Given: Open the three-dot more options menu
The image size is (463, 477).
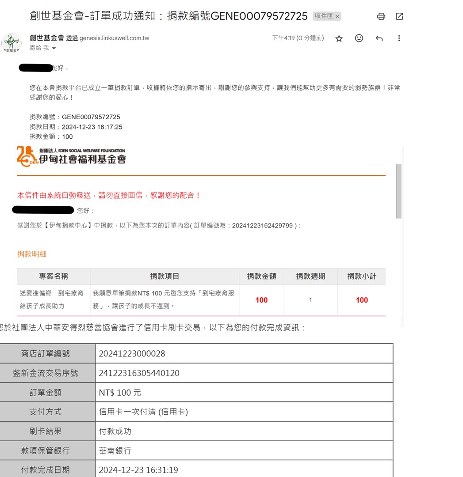Looking at the screenshot, I should [399, 38].
